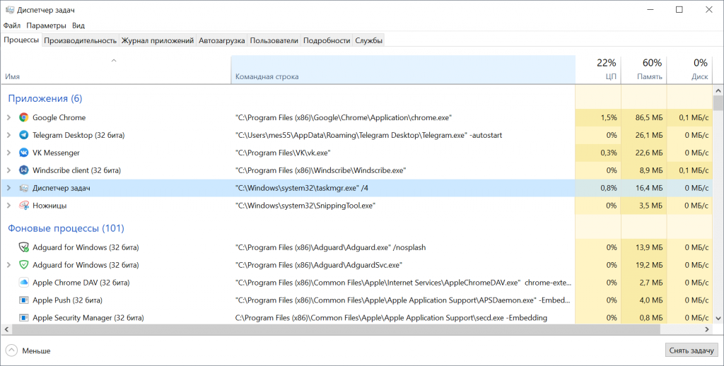The width and height of the screenshot is (724, 366).
Task: Select the Процессы tab
Action: [x=21, y=40]
